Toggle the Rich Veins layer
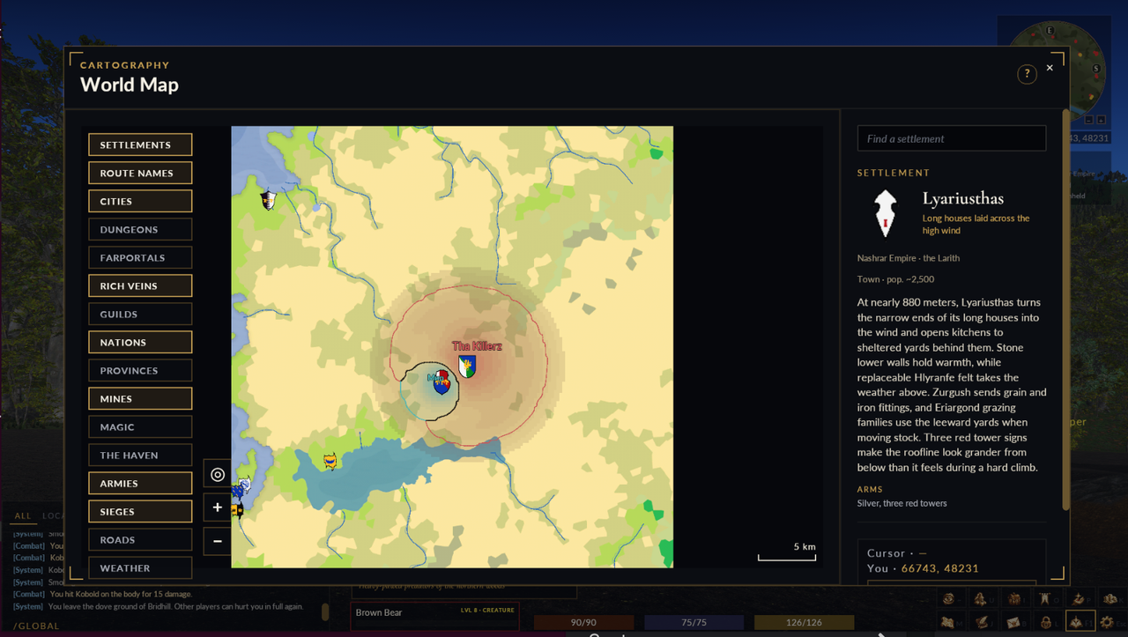The width and height of the screenshot is (1128, 637). click(x=140, y=285)
